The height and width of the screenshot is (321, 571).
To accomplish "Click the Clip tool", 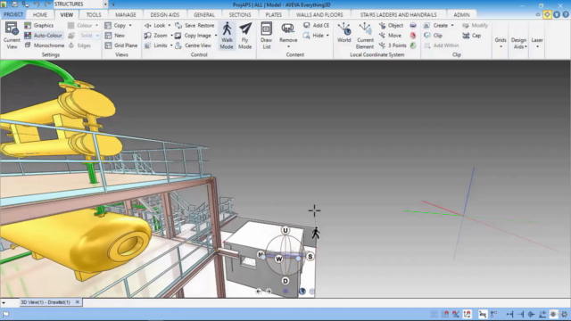I will 434,36.
